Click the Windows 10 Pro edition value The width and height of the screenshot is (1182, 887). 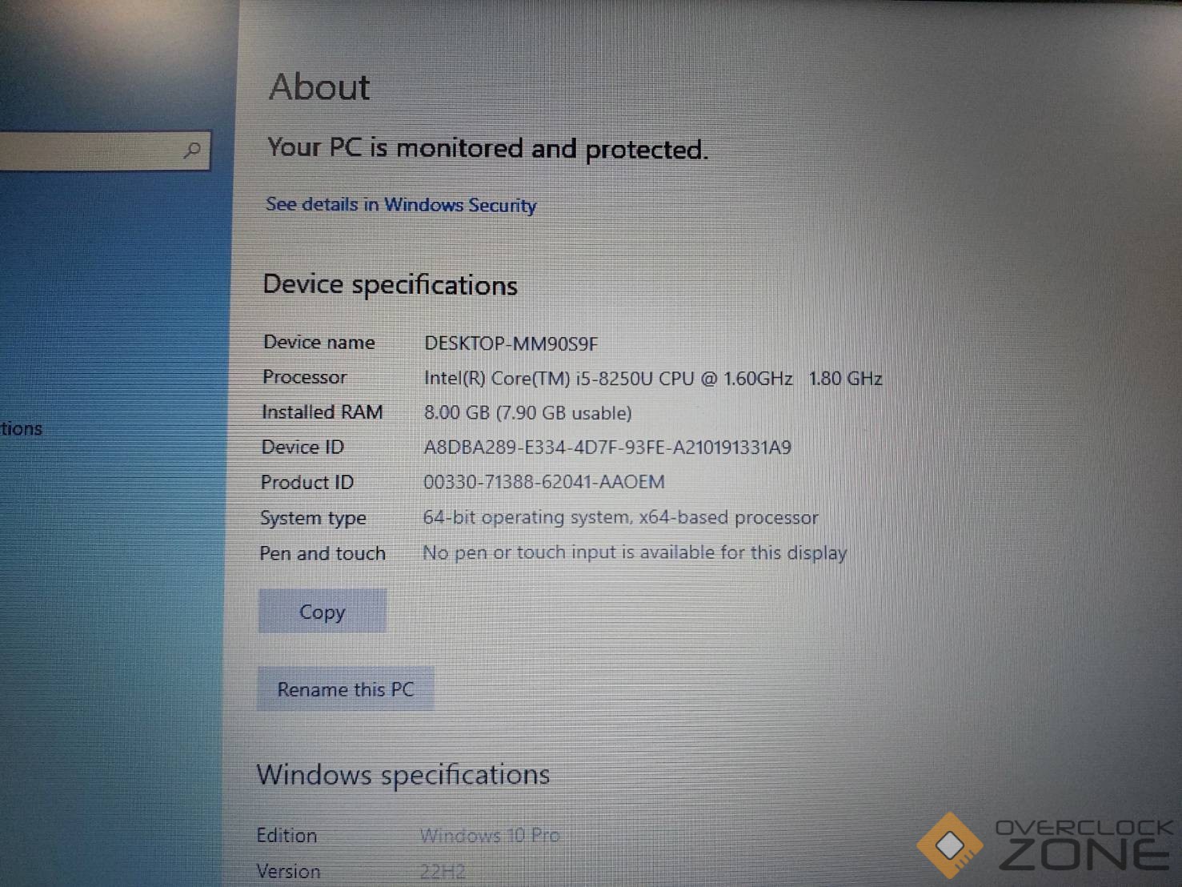[490, 836]
